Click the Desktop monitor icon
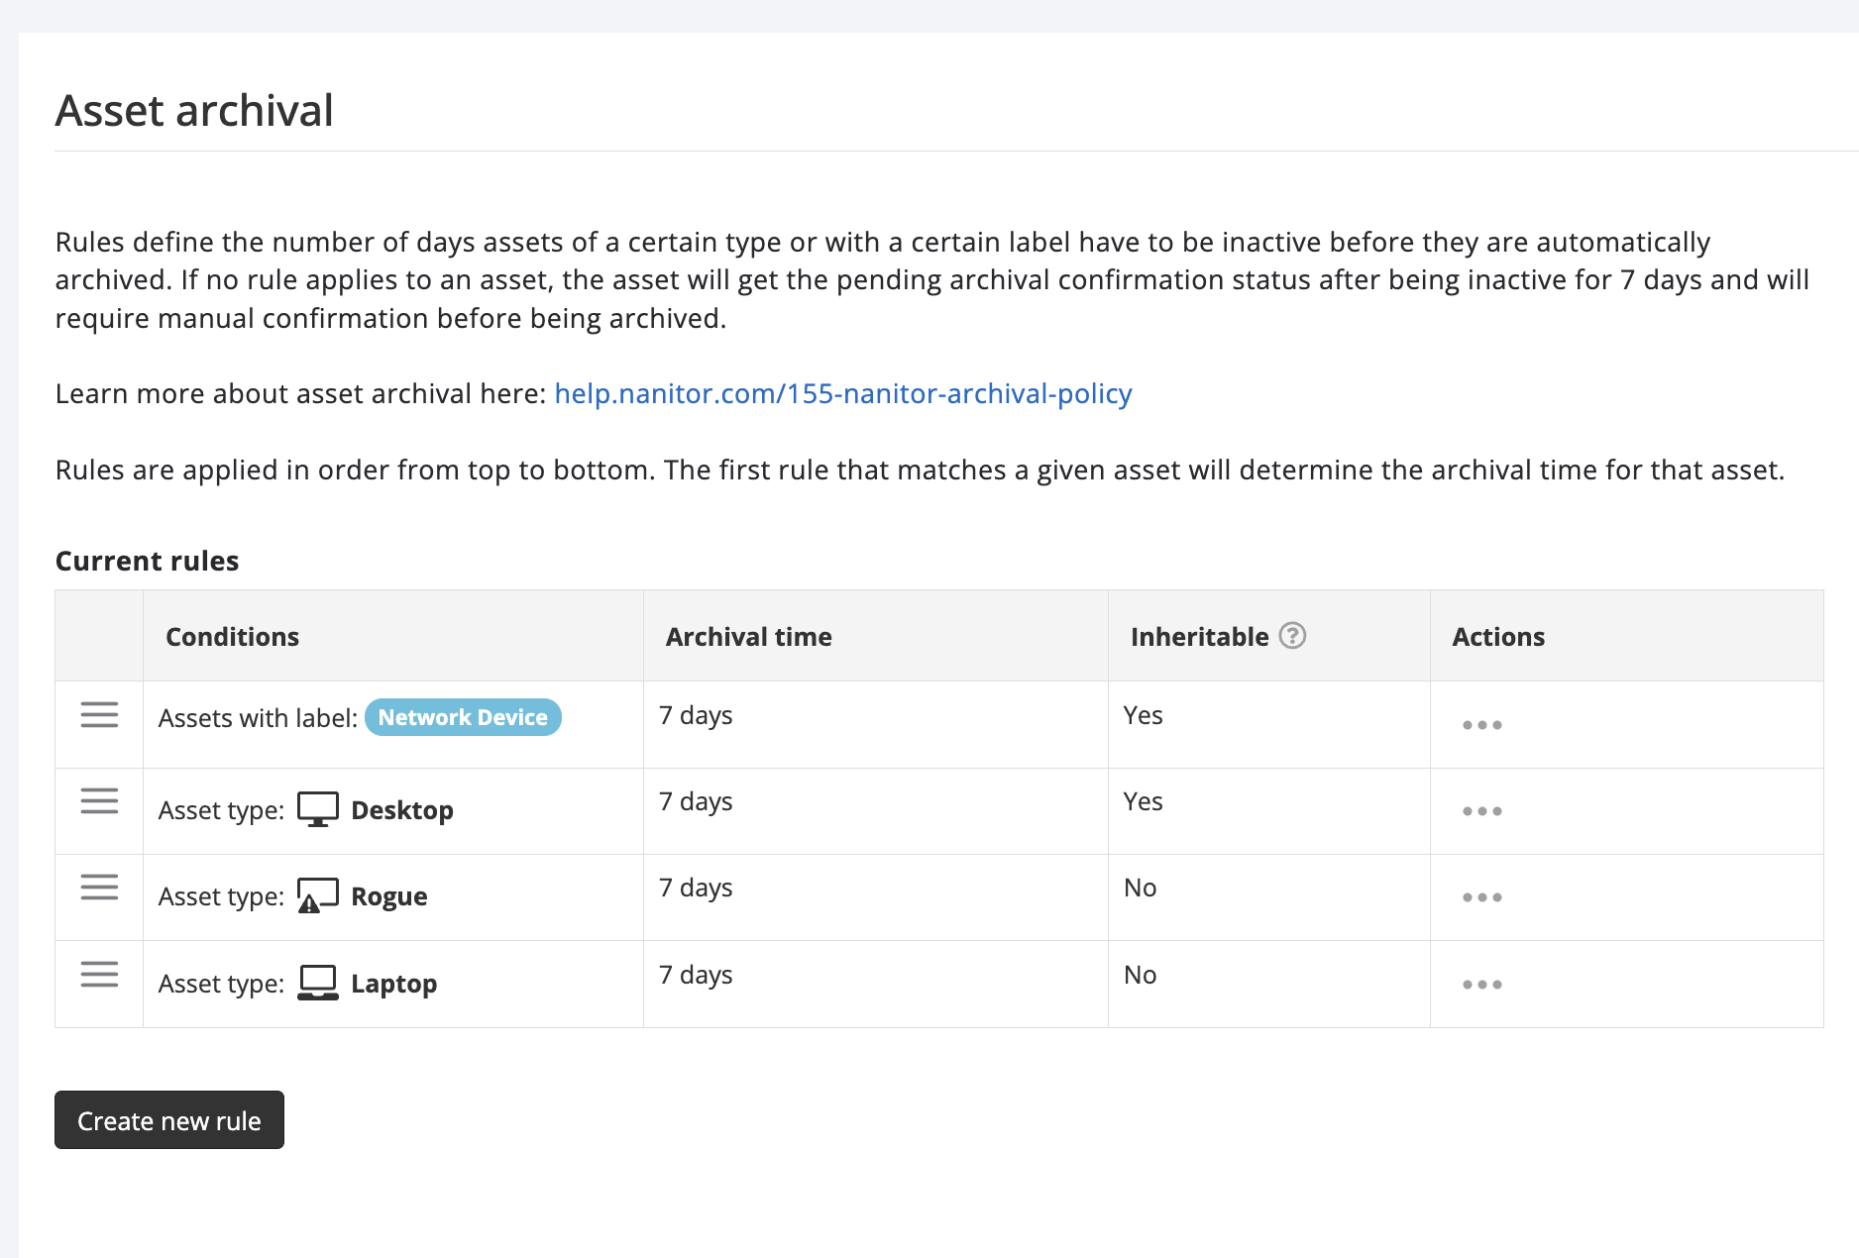Screen dimensions: 1859x1258 (317, 809)
